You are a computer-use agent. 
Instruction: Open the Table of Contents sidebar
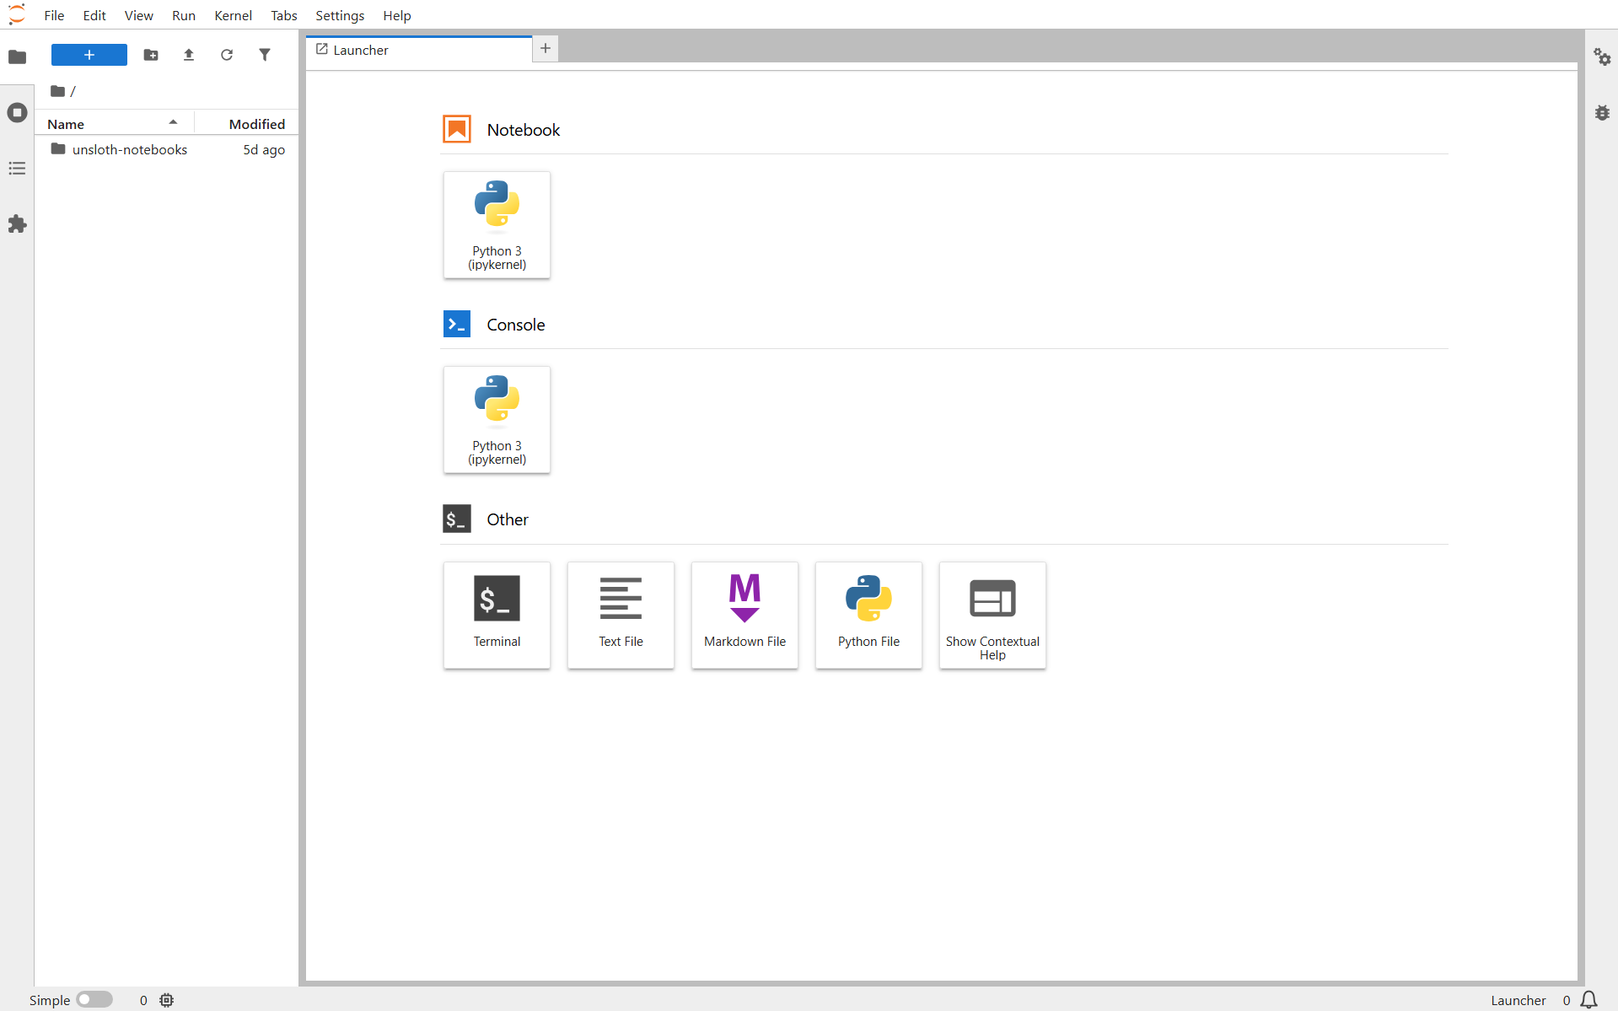(17, 169)
